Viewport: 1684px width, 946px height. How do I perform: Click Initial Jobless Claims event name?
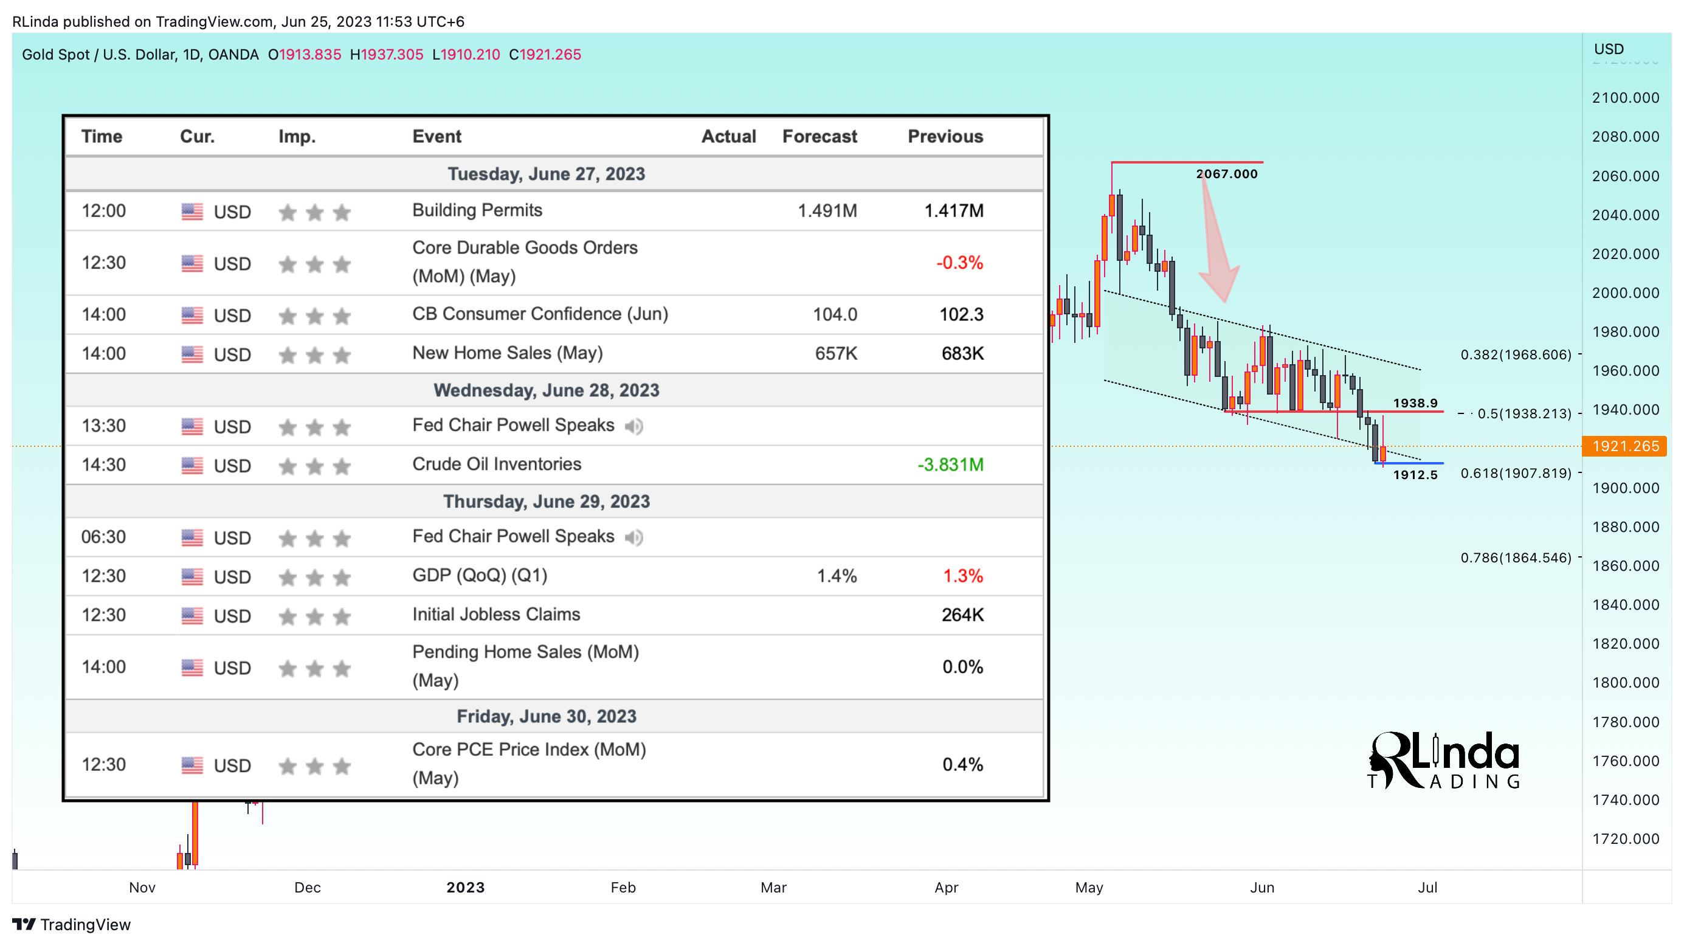click(x=496, y=615)
